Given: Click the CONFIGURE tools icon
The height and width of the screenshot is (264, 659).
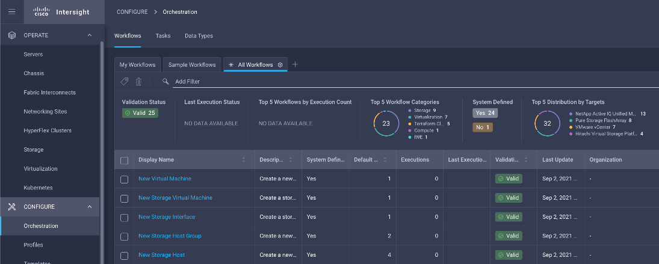Looking at the screenshot, I should point(12,206).
